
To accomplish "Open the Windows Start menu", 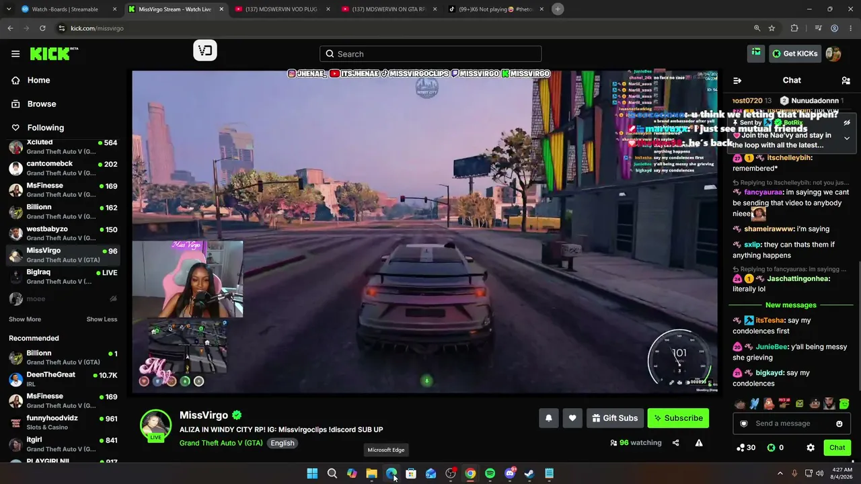I will pos(312,473).
